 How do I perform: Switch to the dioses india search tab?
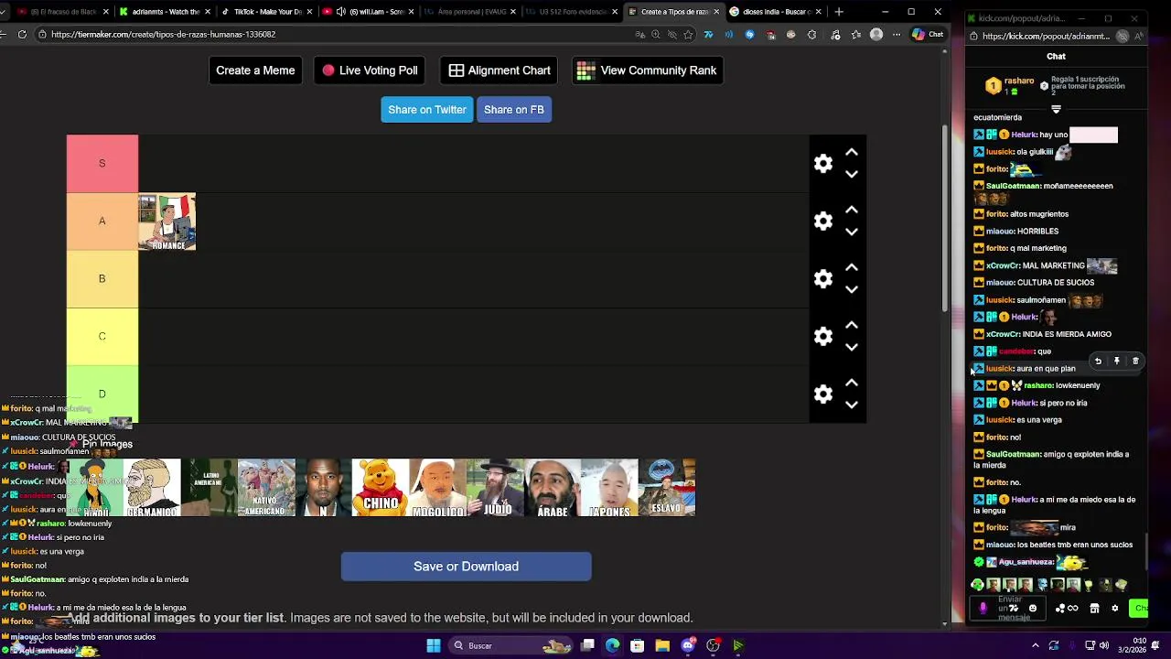click(776, 12)
